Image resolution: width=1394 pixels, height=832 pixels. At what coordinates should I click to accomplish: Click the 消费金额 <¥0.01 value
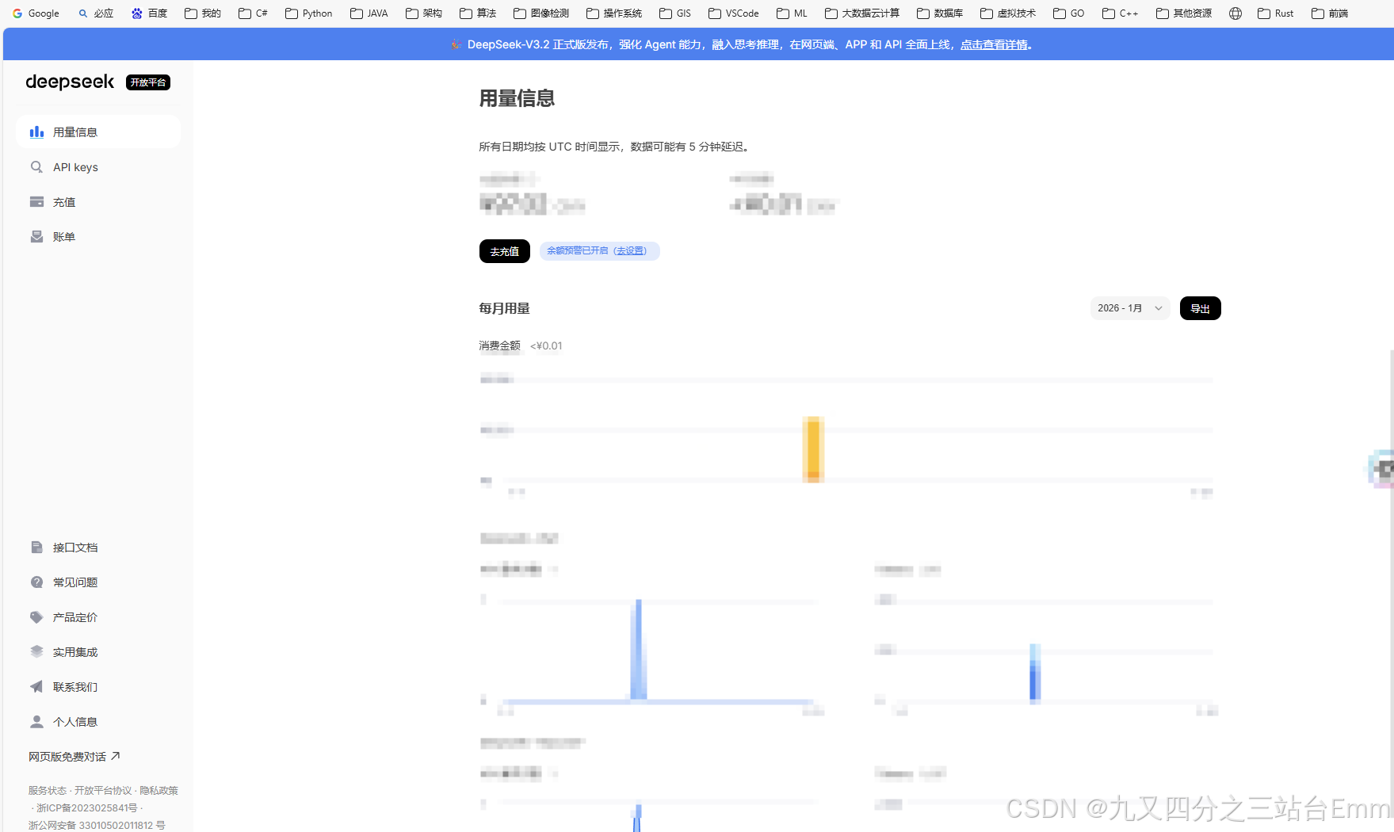546,345
